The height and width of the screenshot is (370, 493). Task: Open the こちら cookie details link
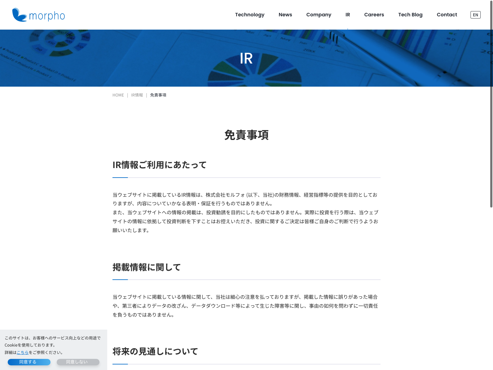coord(22,352)
